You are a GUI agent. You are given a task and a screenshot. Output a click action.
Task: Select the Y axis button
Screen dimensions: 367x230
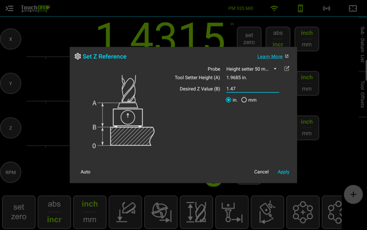(11, 84)
